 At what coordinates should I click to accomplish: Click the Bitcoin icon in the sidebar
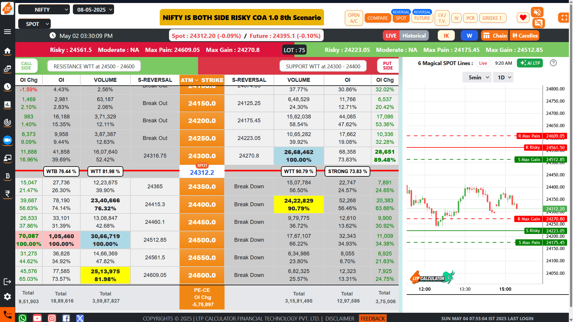click(7, 176)
